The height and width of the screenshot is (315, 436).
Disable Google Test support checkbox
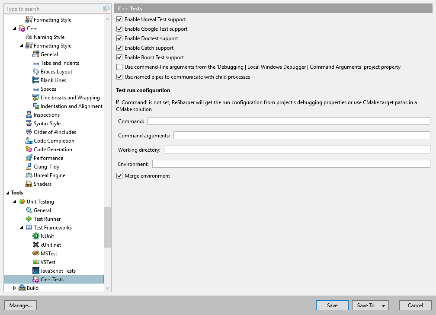click(x=120, y=29)
